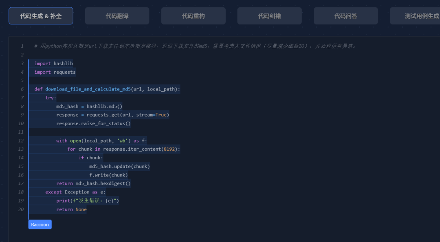Click the Raccoon label button
This screenshot has height=242, width=440.
[40, 224]
